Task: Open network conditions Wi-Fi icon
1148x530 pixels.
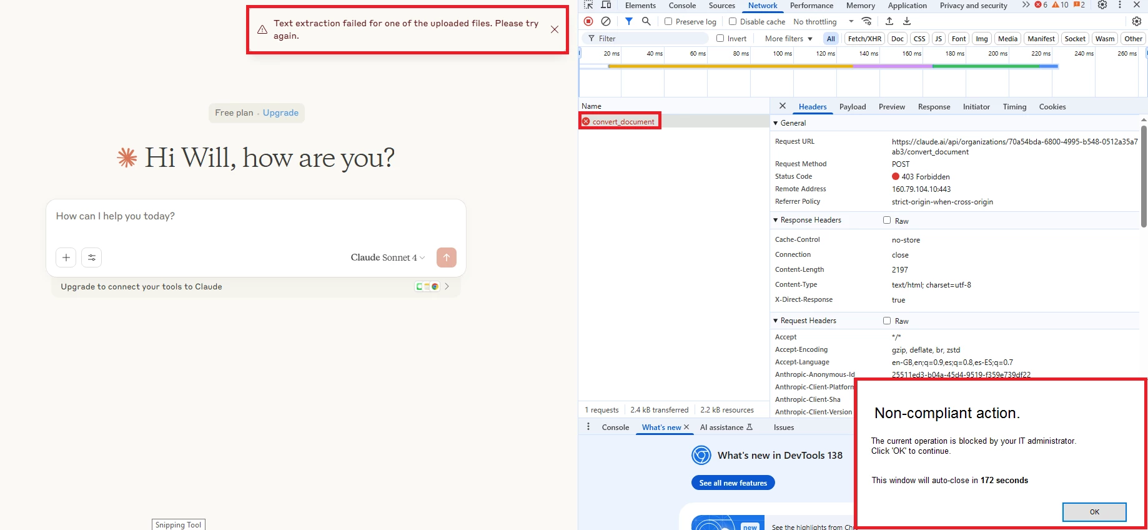Action: (867, 21)
